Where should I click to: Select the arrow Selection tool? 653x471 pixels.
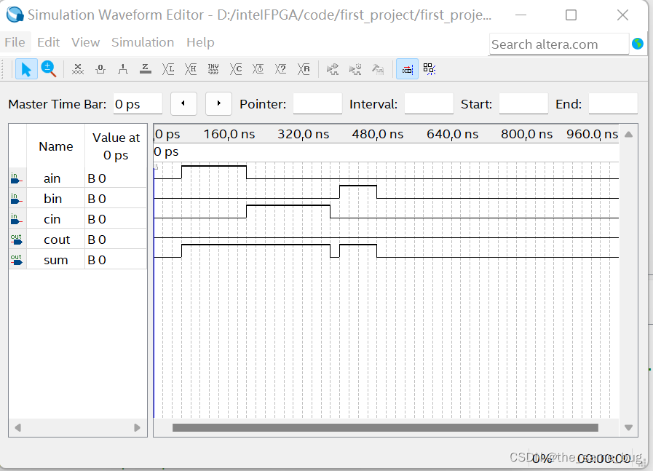coord(26,69)
